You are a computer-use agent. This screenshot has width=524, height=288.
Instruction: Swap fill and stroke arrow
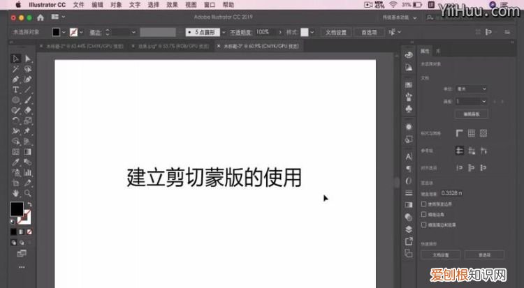coord(29,204)
